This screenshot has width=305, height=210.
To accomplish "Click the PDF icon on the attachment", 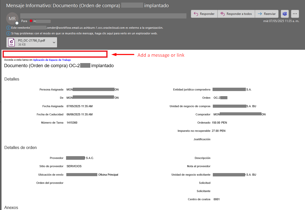I will 11,42.
